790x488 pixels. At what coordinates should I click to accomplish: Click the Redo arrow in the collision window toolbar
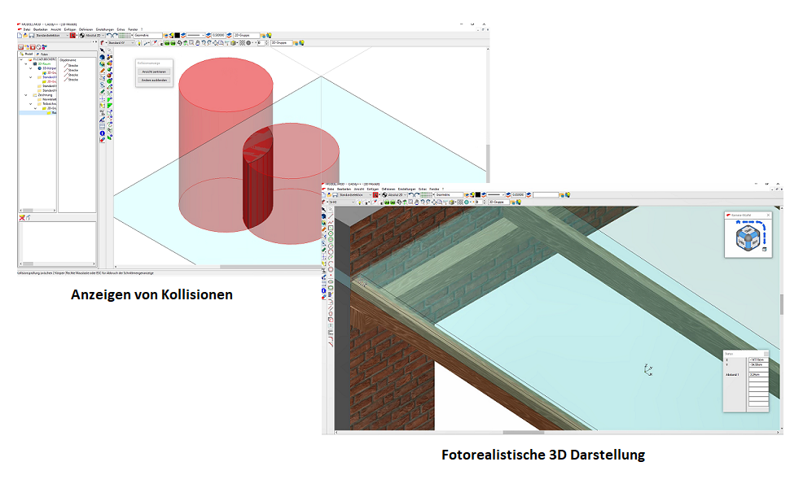click(115, 35)
